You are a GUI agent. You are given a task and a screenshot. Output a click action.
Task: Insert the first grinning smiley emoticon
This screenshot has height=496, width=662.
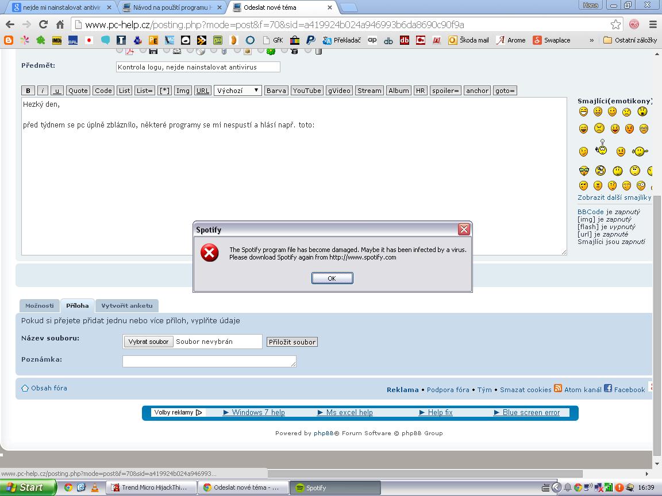(x=583, y=111)
